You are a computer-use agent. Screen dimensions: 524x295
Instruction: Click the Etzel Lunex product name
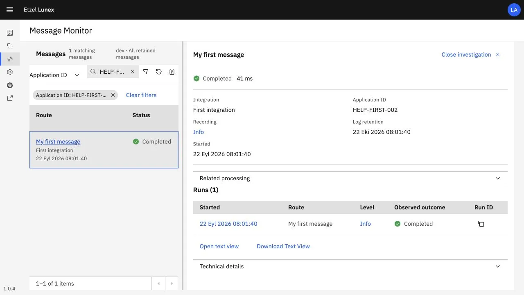pyautogui.click(x=39, y=10)
